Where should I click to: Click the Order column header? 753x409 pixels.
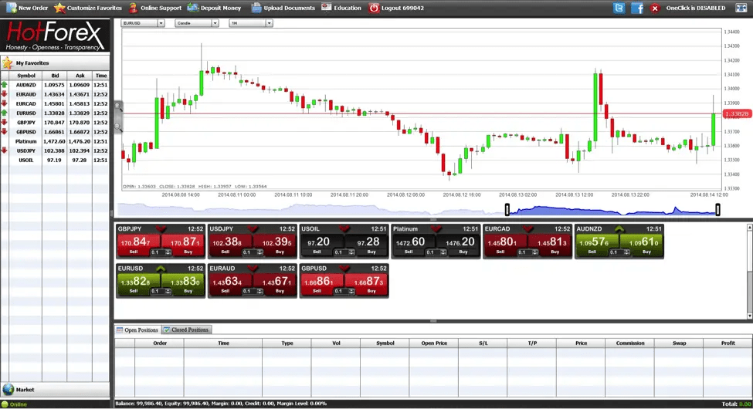pyautogui.click(x=159, y=343)
